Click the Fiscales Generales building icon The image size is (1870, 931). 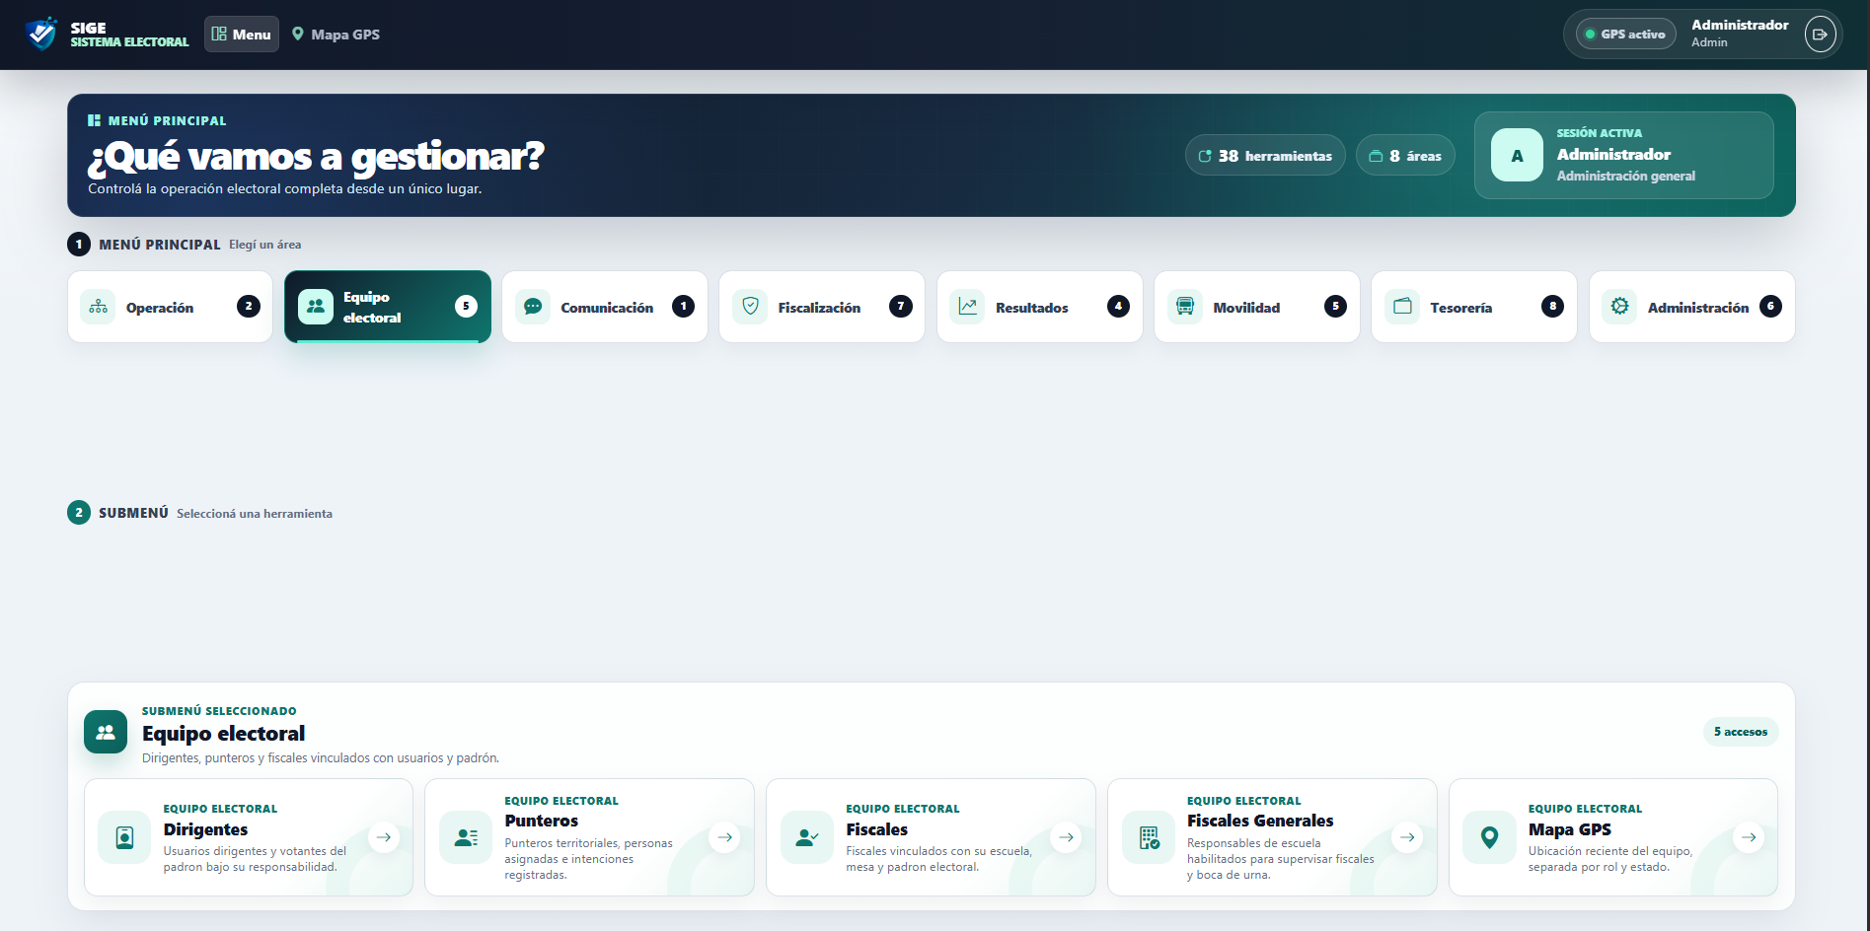click(x=1149, y=837)
